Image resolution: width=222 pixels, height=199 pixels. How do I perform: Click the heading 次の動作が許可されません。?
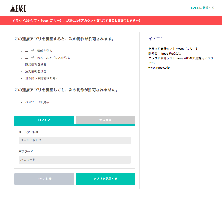pos(66,90)
